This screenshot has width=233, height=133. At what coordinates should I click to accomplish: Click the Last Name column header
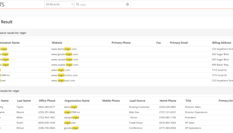point(24,101)
